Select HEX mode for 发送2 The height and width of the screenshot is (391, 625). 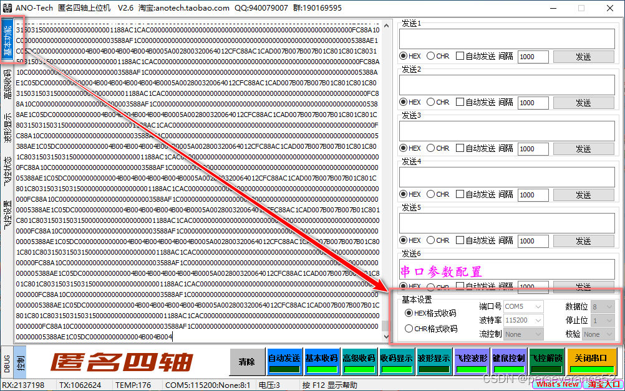tap(410, 102)
